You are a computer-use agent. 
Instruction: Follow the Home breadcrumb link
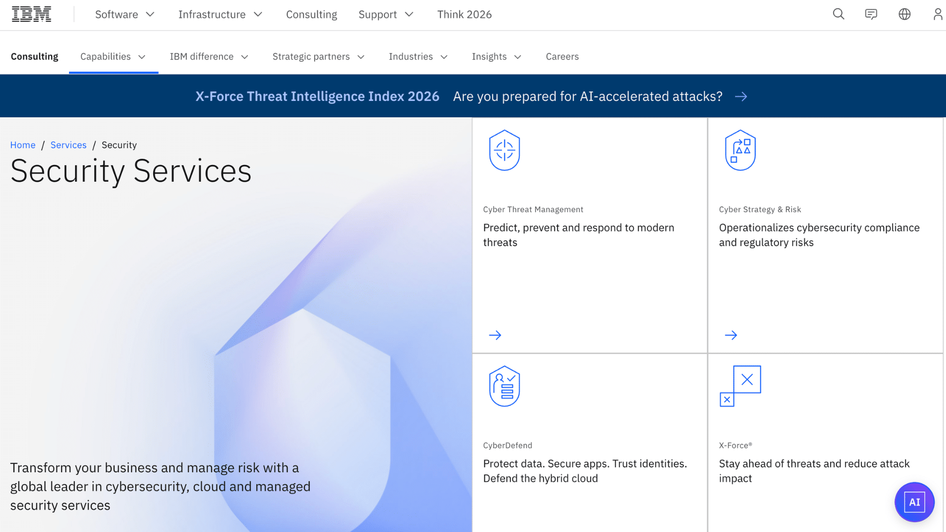[x=23, y=145]
